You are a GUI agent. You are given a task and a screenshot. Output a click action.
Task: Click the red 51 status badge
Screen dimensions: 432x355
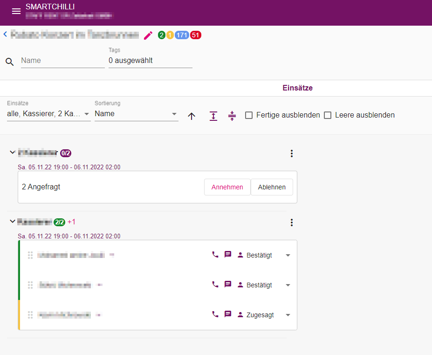pyautogui.click(x=196, y=35)
